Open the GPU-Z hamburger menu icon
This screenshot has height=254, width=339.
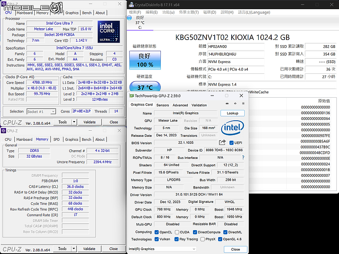pyautogui.click(x=243, y=104)
